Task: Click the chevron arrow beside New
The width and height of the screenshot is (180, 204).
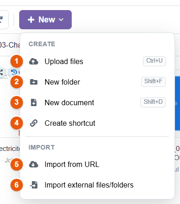Action: point(61,20)
